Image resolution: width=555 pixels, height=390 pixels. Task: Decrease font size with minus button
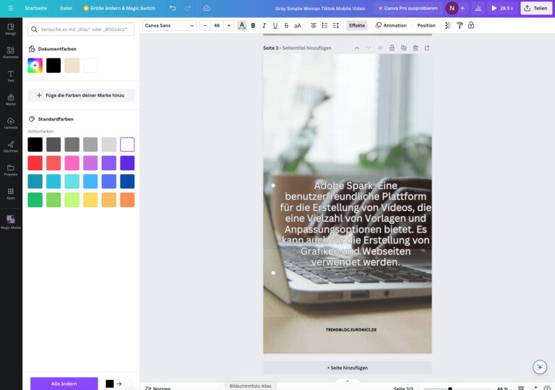pos(205,25)
